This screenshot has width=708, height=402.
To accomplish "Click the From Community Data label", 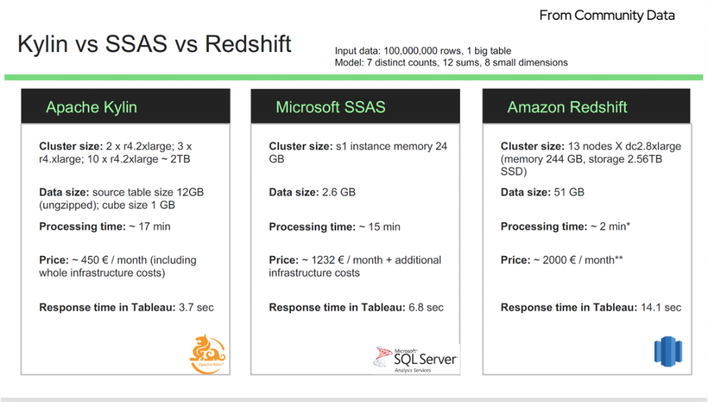I will [607, 15].
